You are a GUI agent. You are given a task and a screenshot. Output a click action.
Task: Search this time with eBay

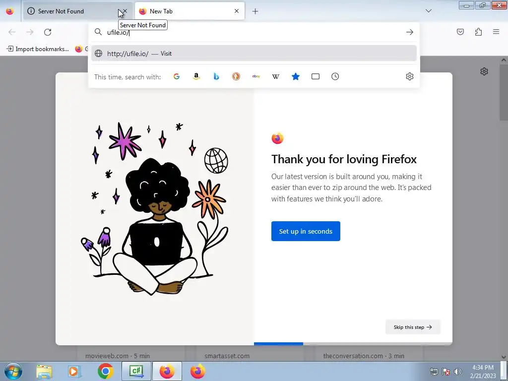tap(256, 76)
